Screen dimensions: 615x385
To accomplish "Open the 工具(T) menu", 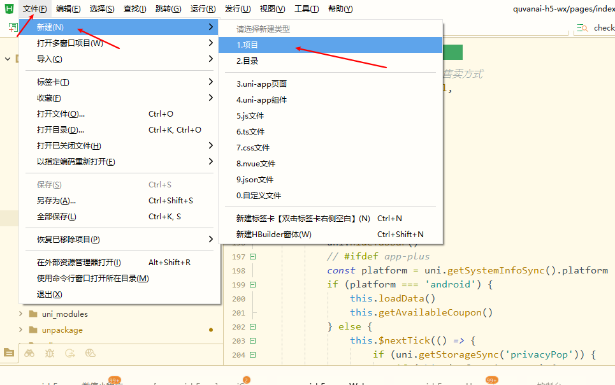I will (x=307, y=9).
